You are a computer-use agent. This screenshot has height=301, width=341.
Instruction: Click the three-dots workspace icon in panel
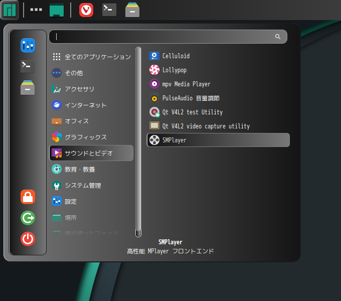pos(36,10)
